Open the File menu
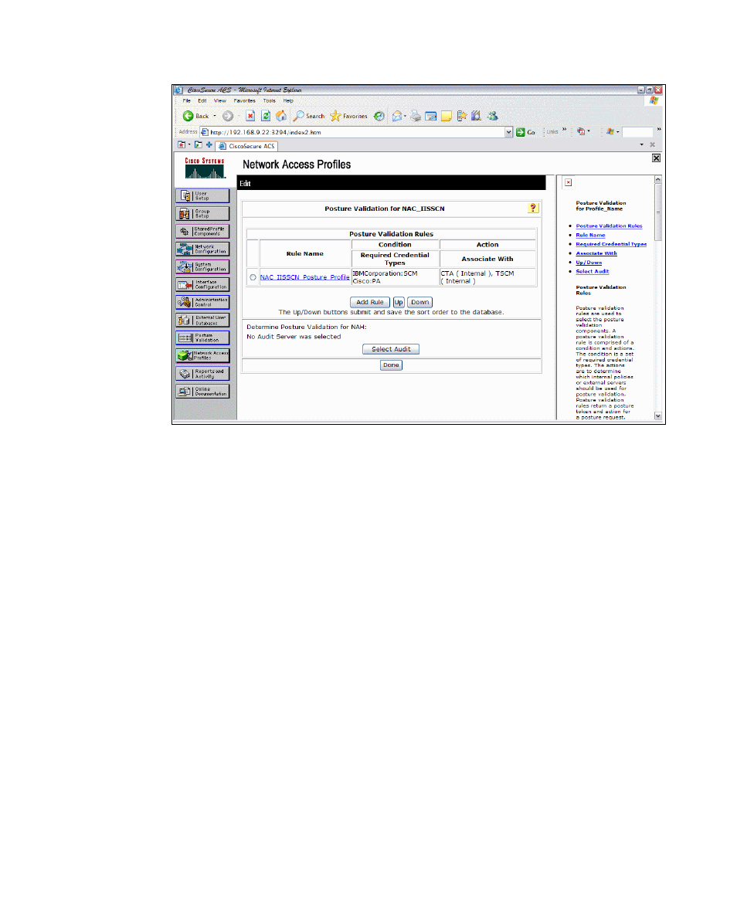This screenshot has width=737, height=899. [186, 101]
